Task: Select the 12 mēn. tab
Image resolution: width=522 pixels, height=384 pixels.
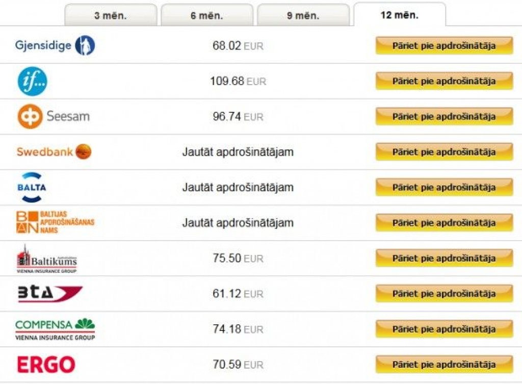Action: point(399,15)
